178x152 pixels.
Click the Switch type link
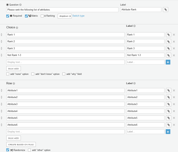tap(78, 16)
